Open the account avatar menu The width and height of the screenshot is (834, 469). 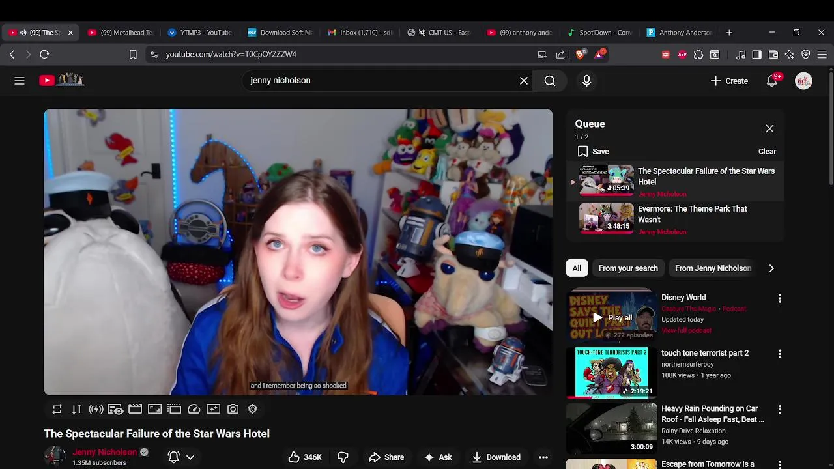pos(803,81)
